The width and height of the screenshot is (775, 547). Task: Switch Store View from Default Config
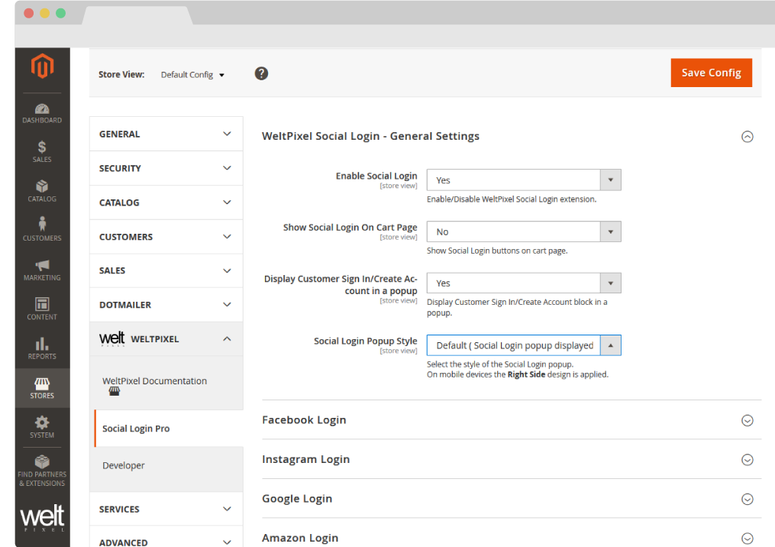click(x=192, y=75)
